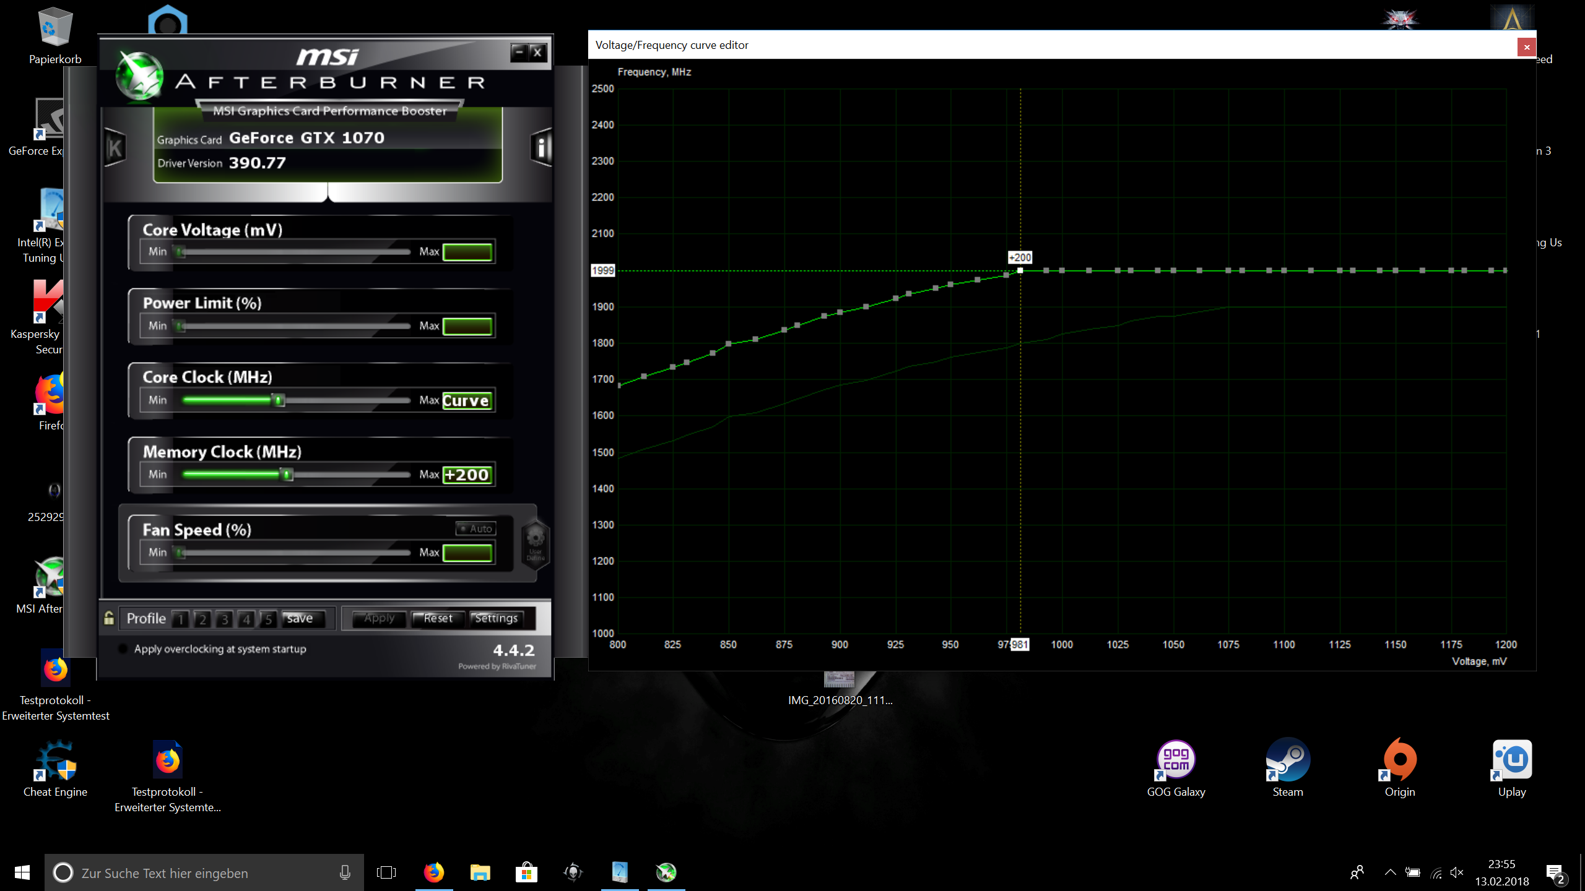
Task: Click the Apply button in Afterburner
Action: pos(379,618)
